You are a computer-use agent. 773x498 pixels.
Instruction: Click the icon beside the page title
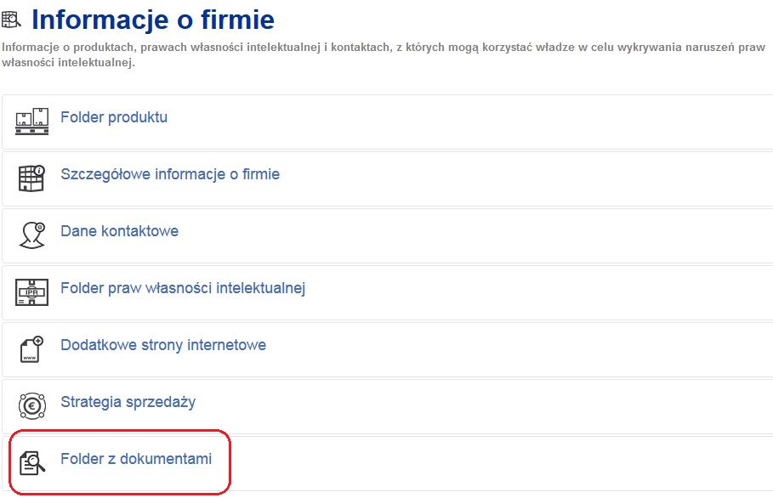11,20
